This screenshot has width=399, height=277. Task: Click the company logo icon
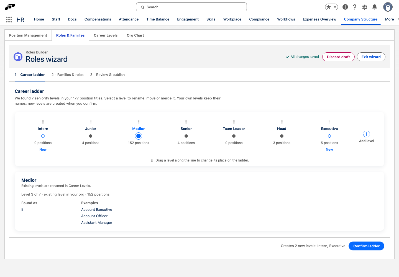(x=10, y=7)
